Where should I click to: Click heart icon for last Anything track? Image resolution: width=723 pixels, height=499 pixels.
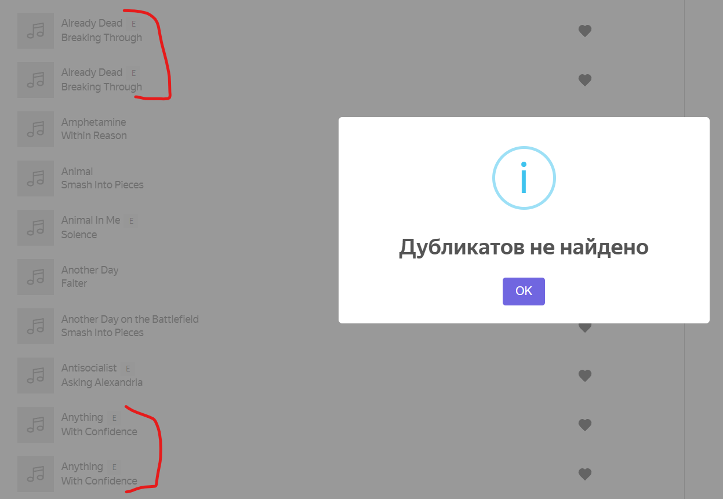pos(585,474)
